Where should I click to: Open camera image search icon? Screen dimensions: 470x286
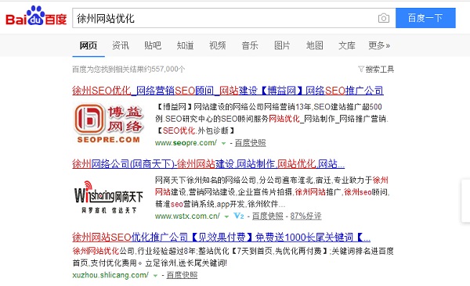[x=384, y=18]
